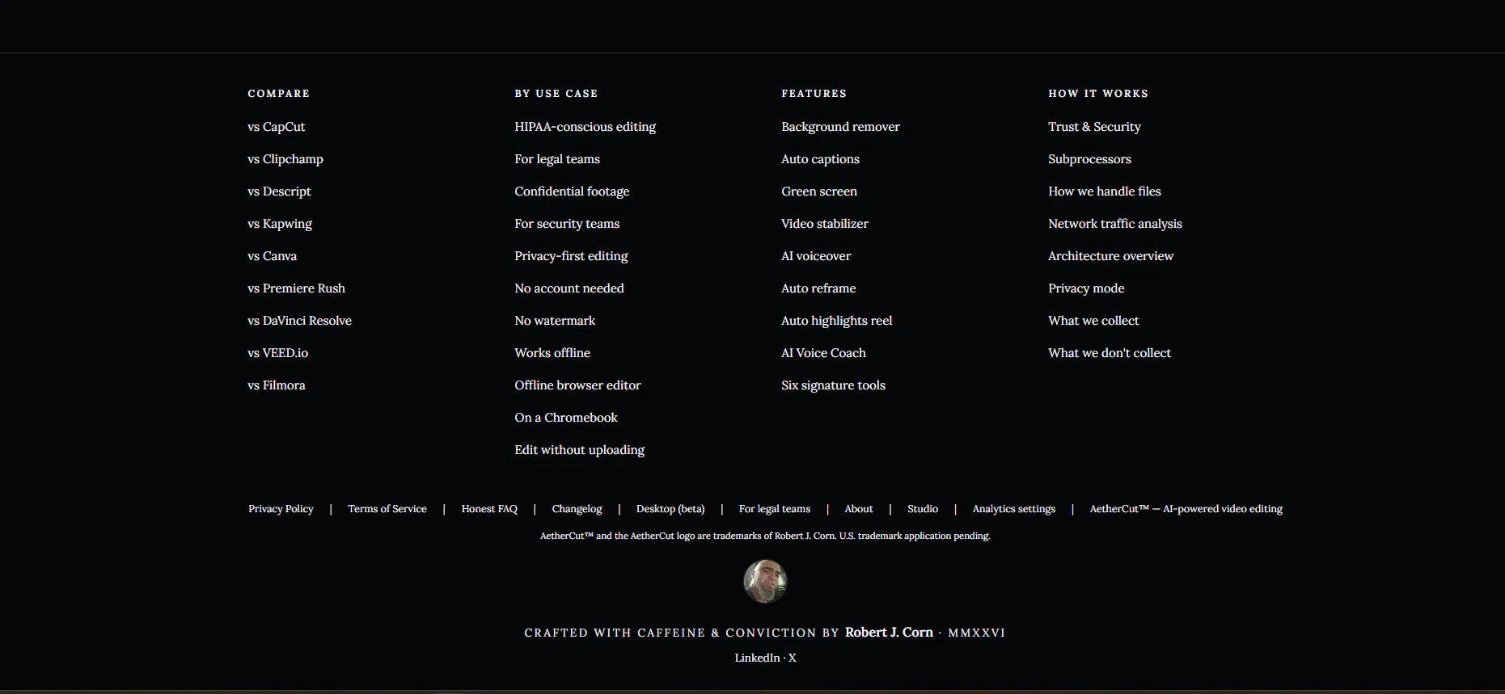Open Six signature tools link
This screenshot has height=694, width=1505.
tap(833, 385)
